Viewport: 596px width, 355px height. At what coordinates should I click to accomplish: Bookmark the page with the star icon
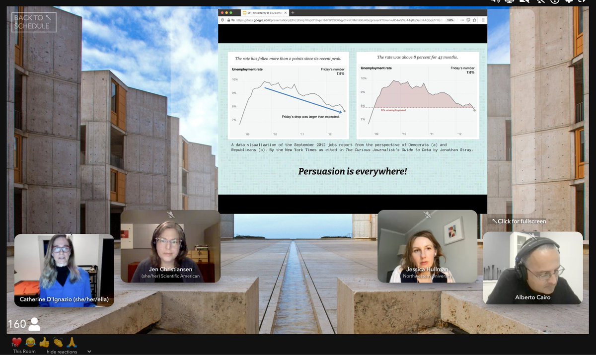(x=474, y=20)
